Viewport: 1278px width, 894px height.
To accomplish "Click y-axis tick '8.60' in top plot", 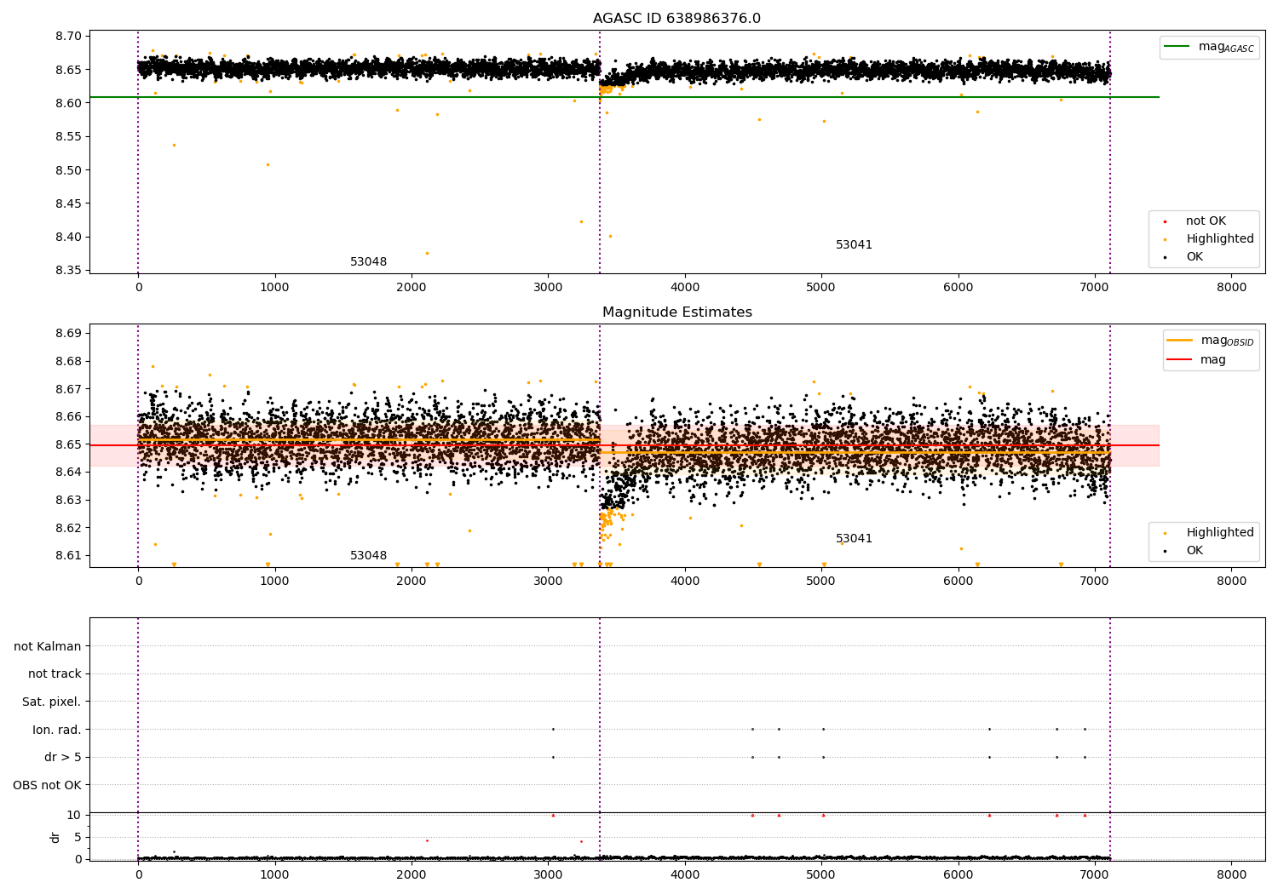I will tap(69, 103).
